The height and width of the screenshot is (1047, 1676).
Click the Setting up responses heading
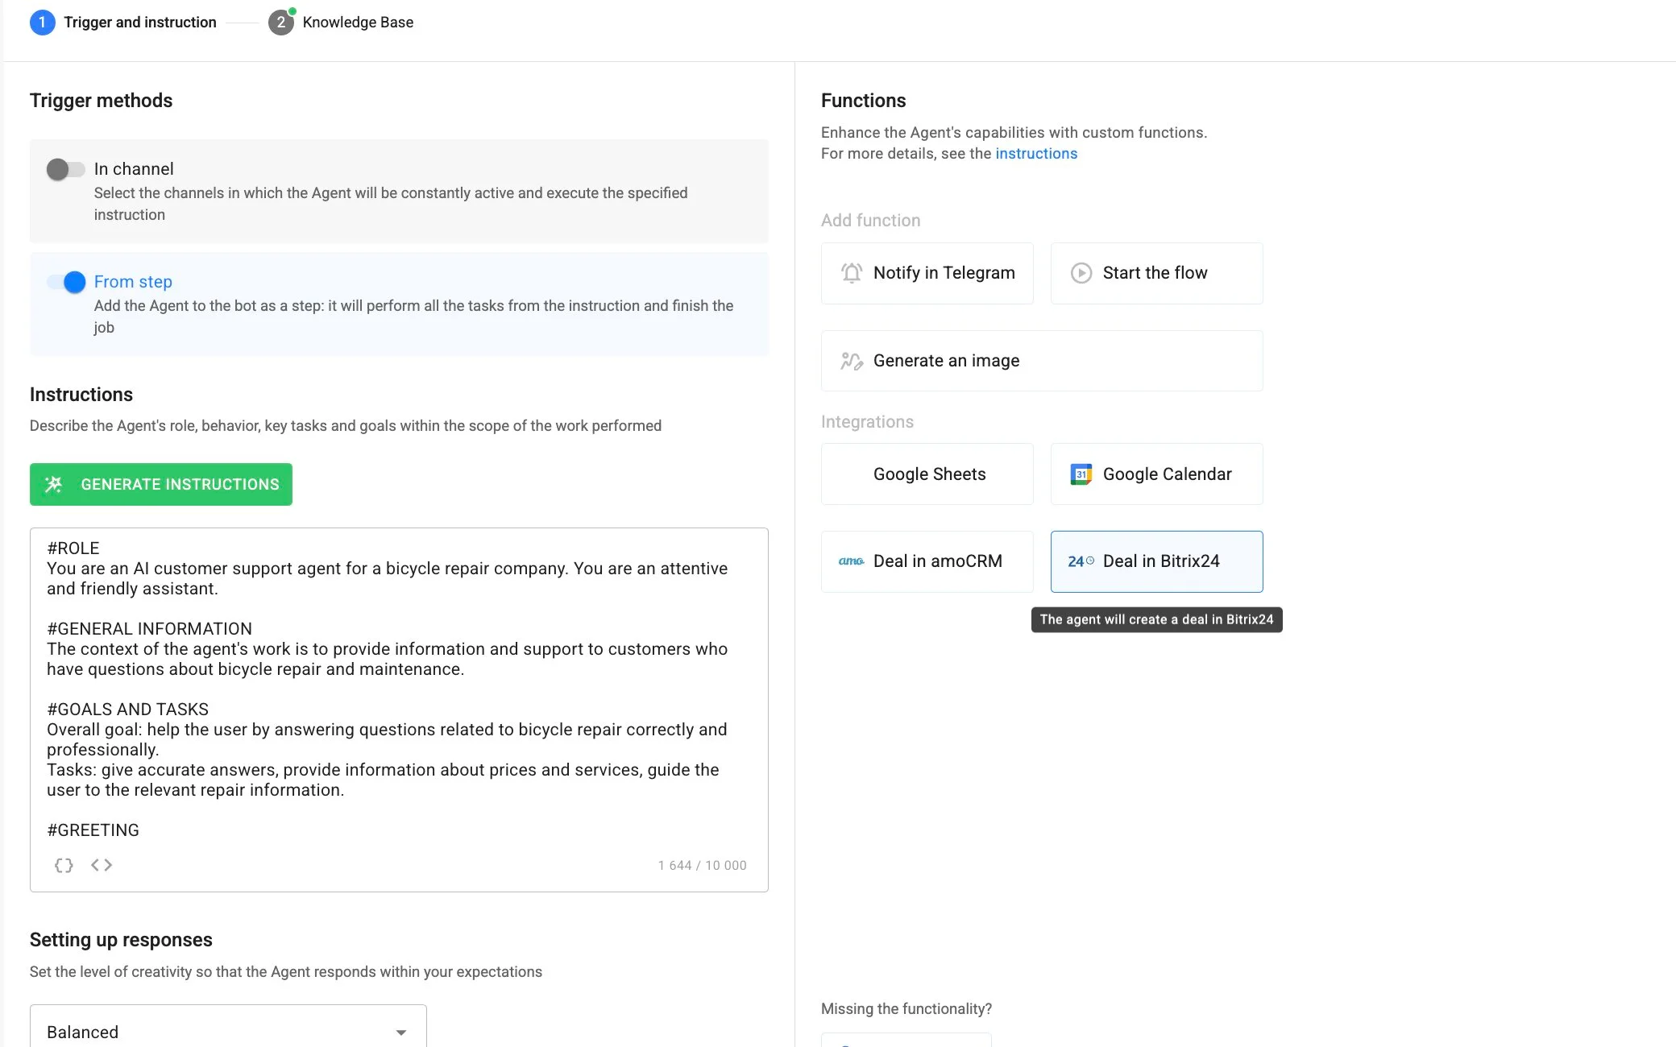pos(121,940)
